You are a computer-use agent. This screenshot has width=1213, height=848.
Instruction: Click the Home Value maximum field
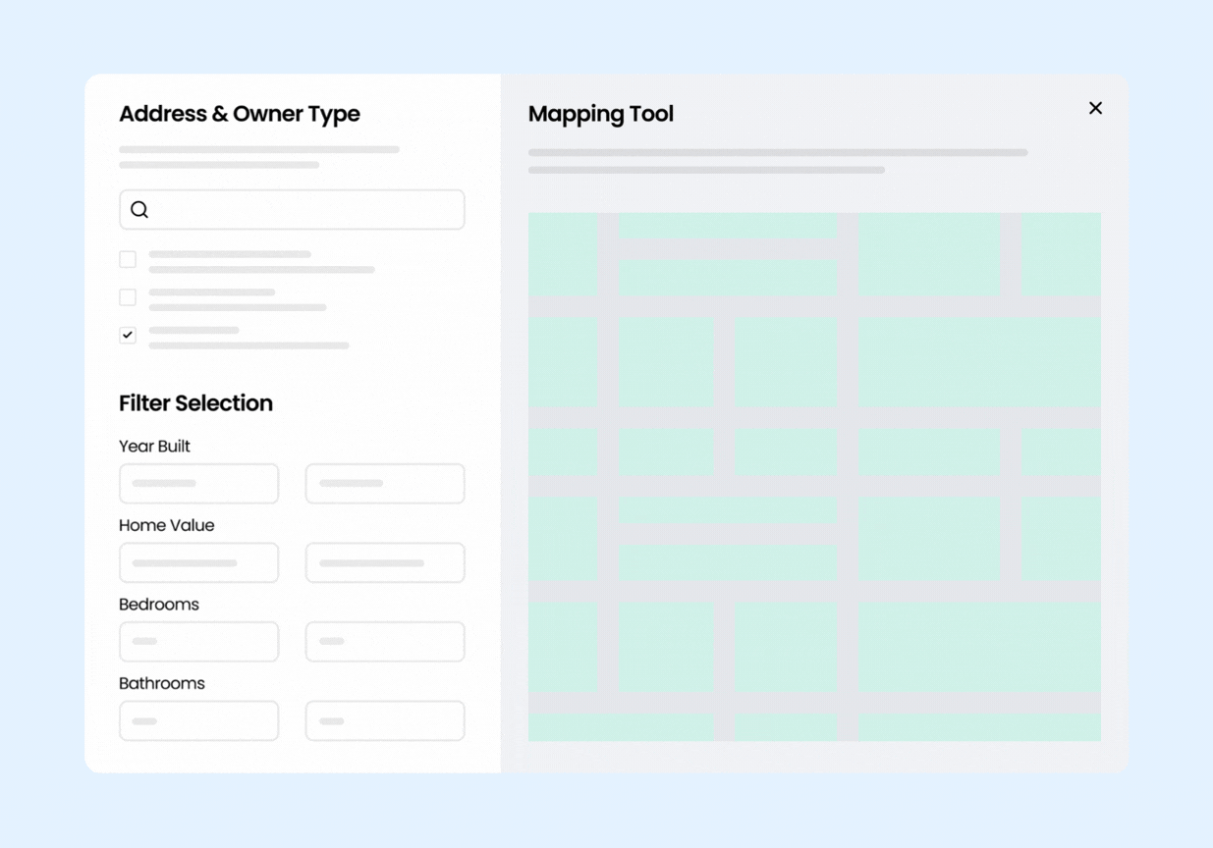click(385, 562)
